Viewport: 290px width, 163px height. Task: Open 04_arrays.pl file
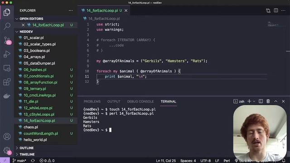coord(34,57)
